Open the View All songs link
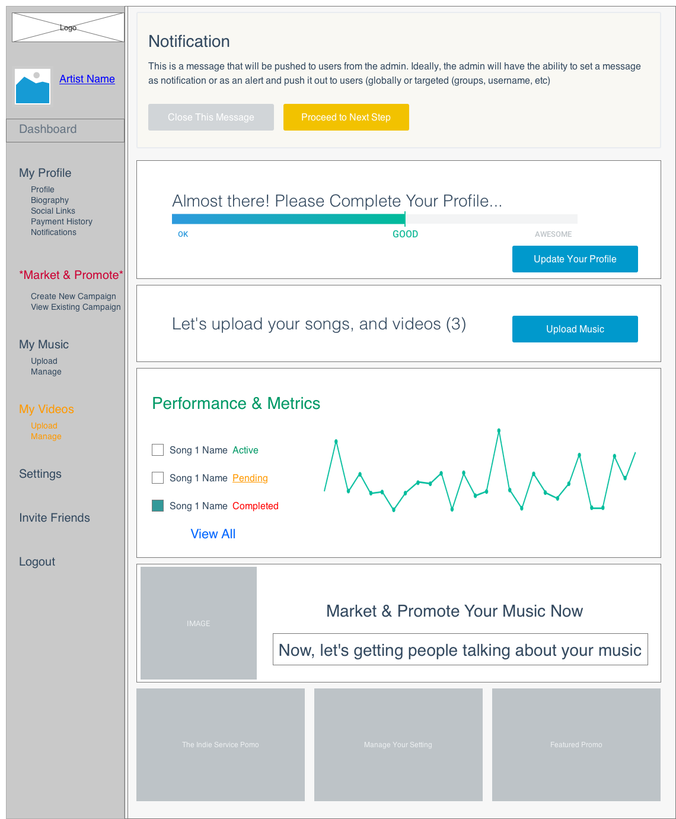This screenshot has width=676, height=819. (x=213, y=534)
